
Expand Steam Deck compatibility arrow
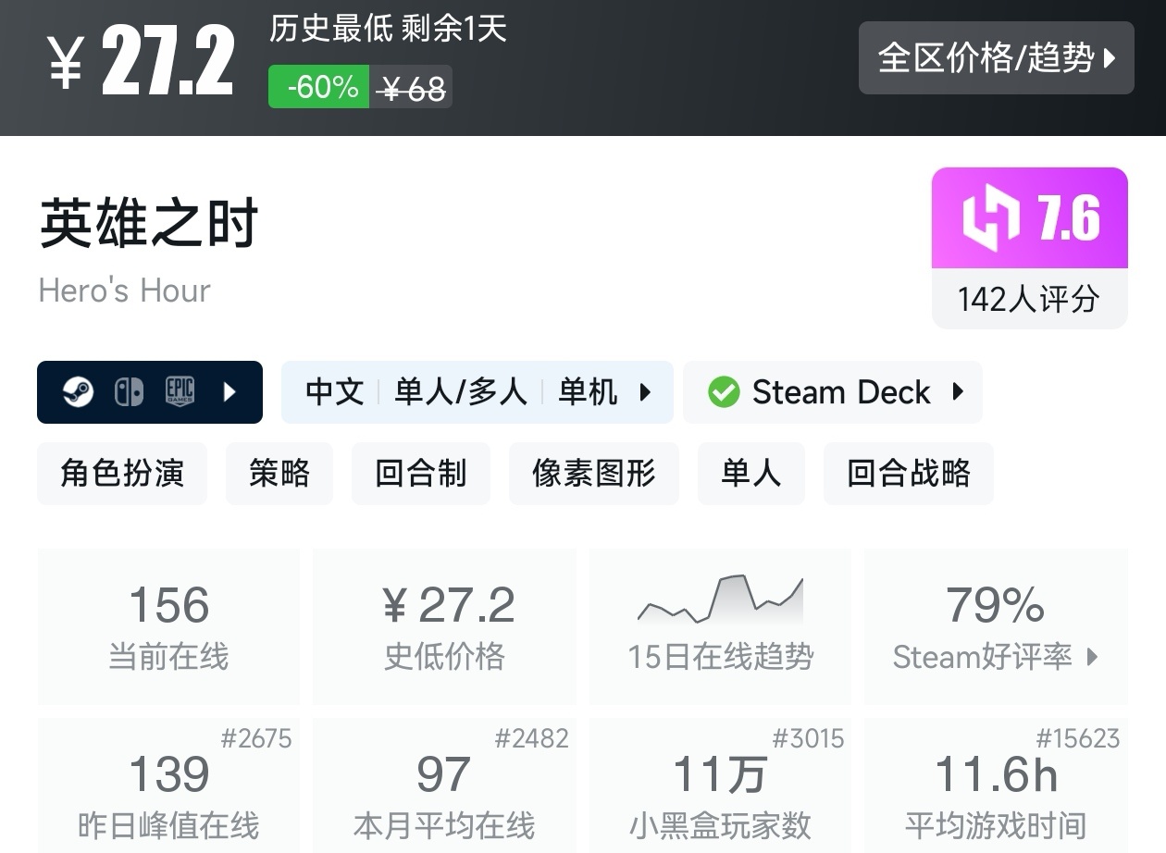[958, 392]
